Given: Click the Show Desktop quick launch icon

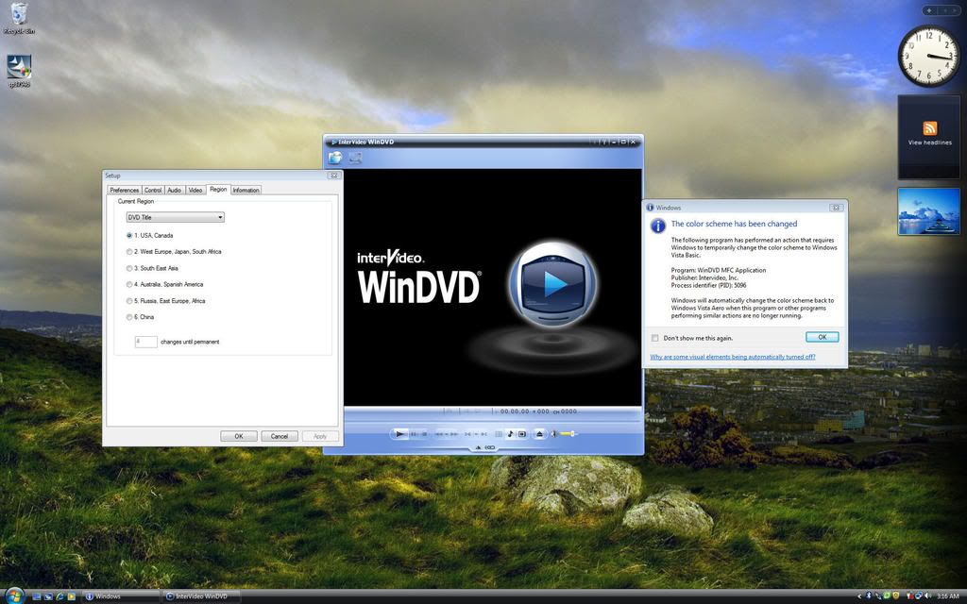Looking at the screenshot, I should [x=37, y=596].
